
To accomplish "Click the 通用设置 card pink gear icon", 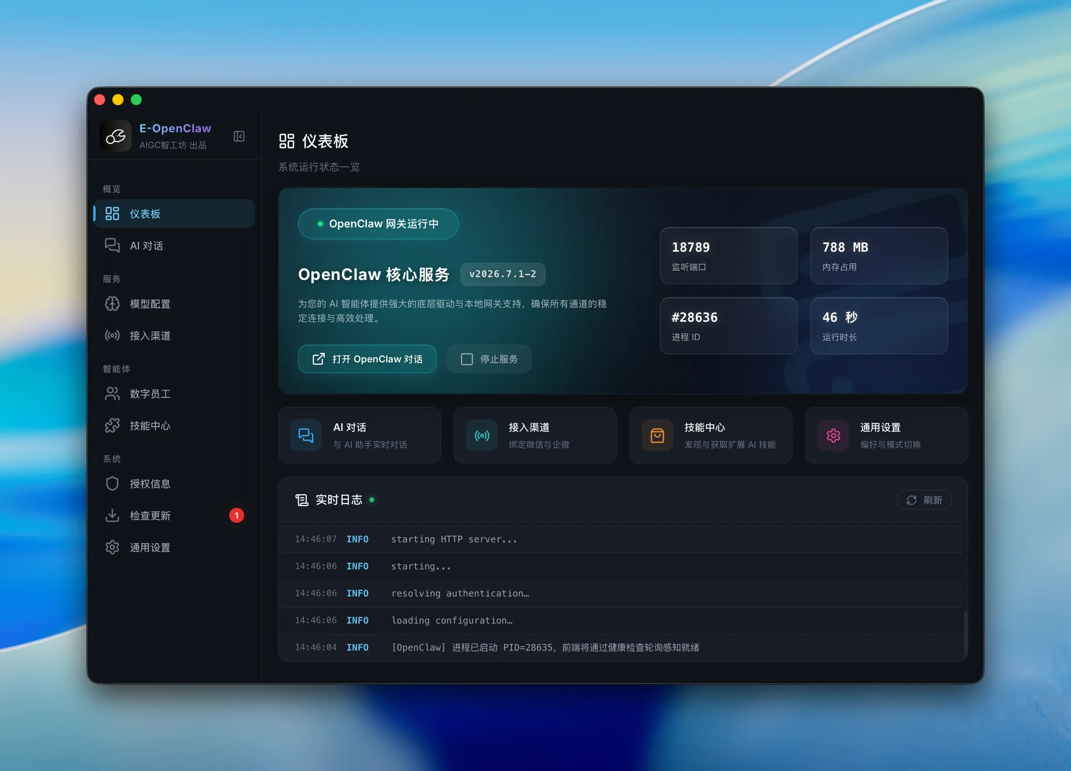I will pyautogui.click(x=833, y=435).
